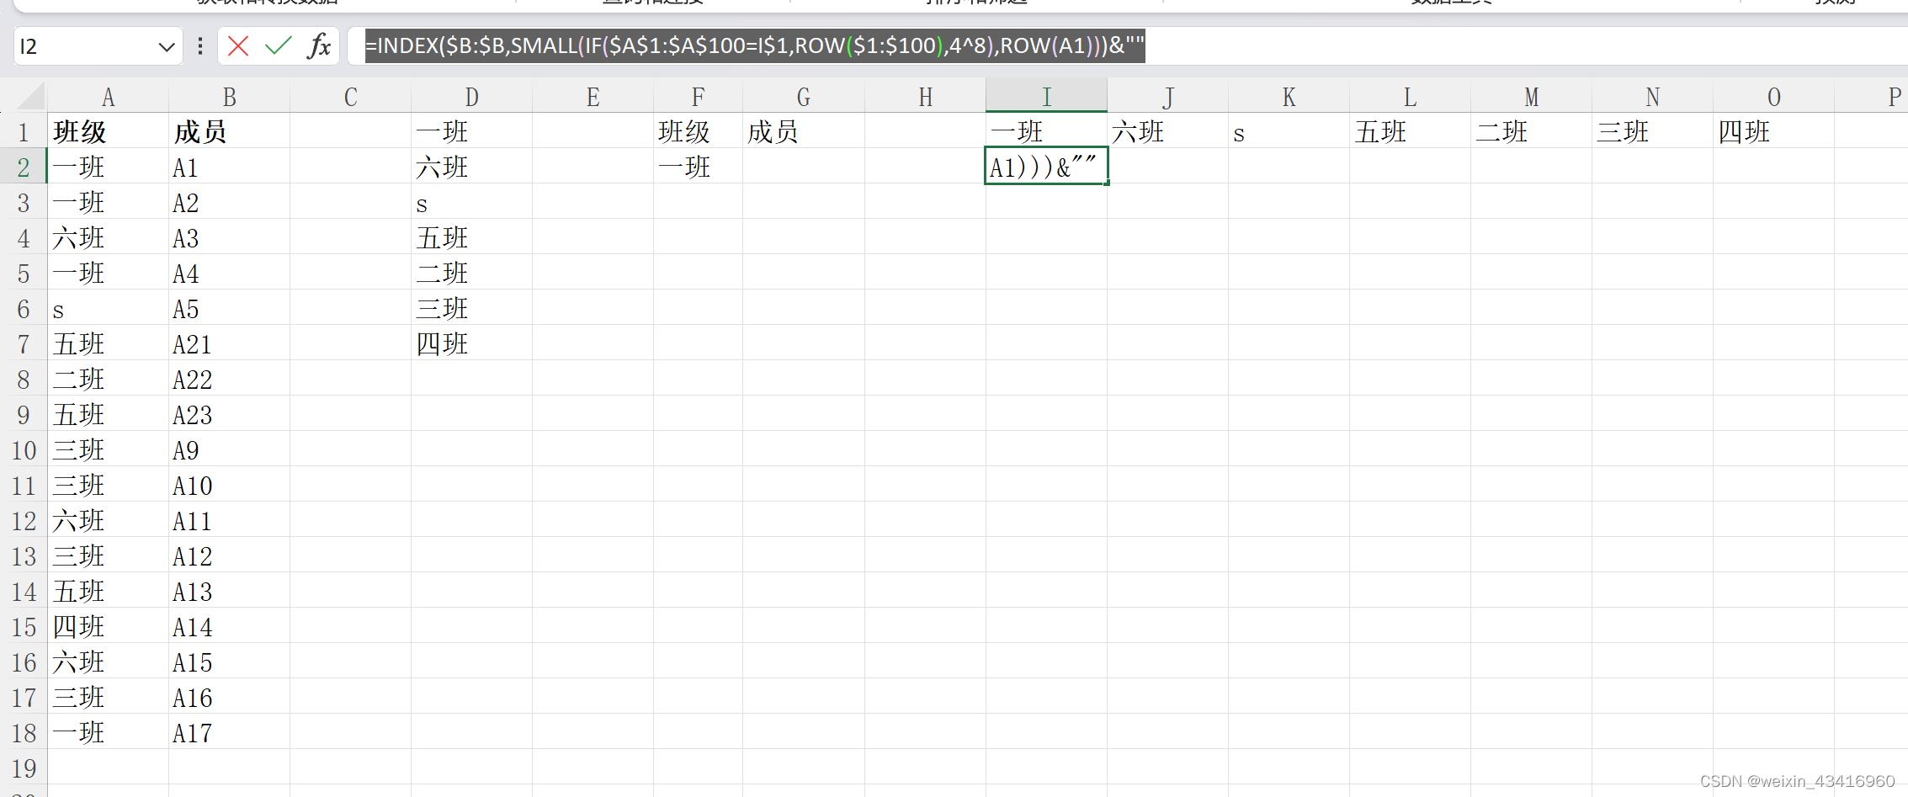Click cell B13 containing A12
The width and height of the screenshot is (1908, 797).
(x=229, y=555)
